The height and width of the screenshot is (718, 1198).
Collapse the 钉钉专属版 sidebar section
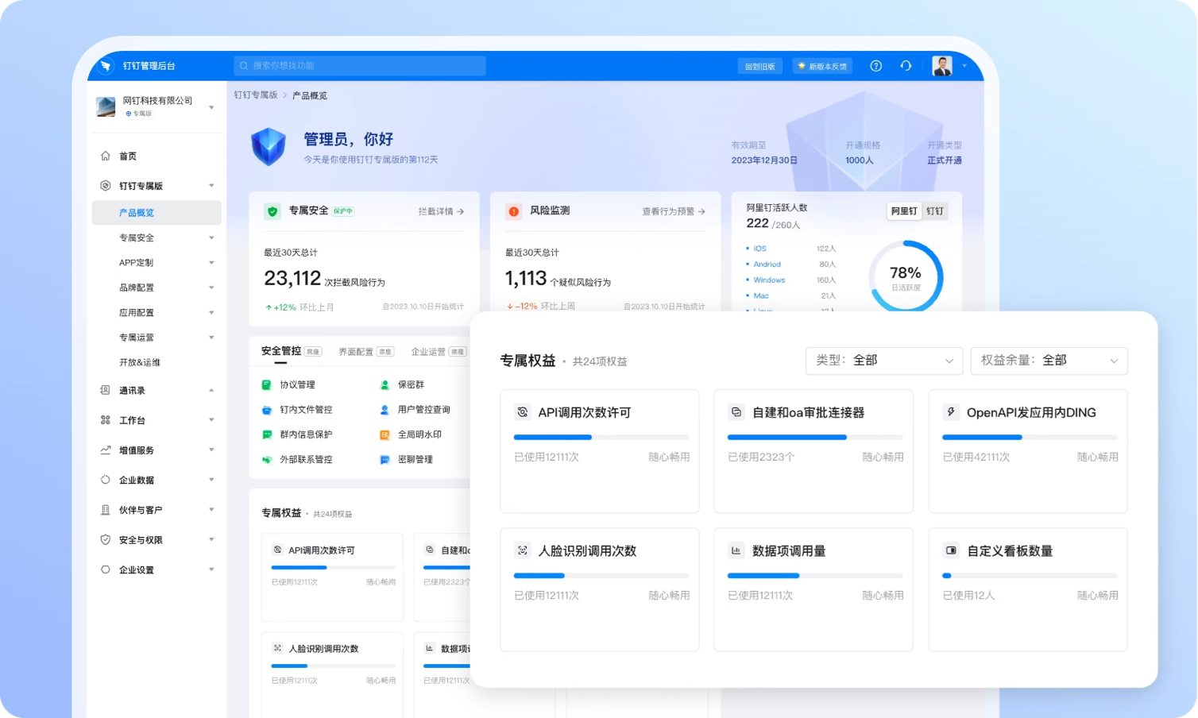coord(211,186)
